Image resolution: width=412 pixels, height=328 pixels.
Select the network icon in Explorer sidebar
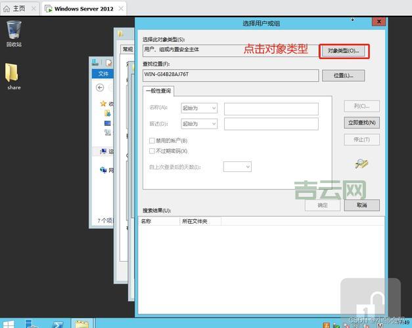point(103,170)
